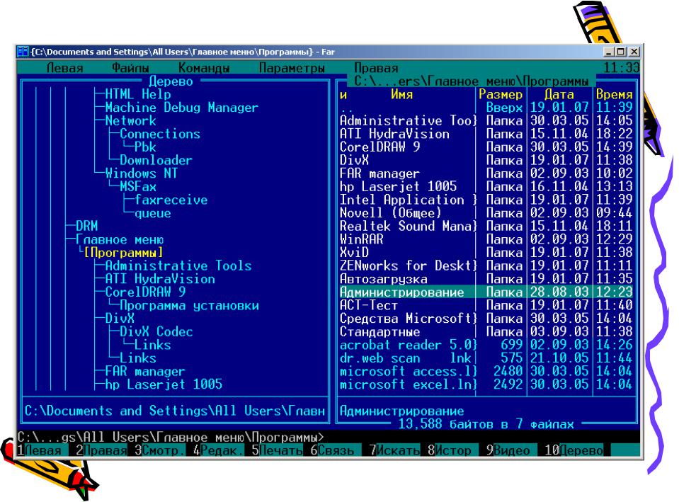Select the microsoft excel.ln file
This screenshot has height=502, width=679.
pos(486,384)
